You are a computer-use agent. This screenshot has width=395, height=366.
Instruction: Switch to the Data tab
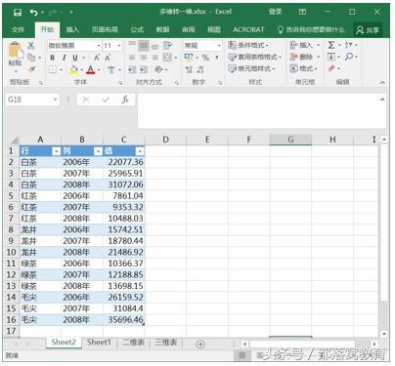click(162, 29)
